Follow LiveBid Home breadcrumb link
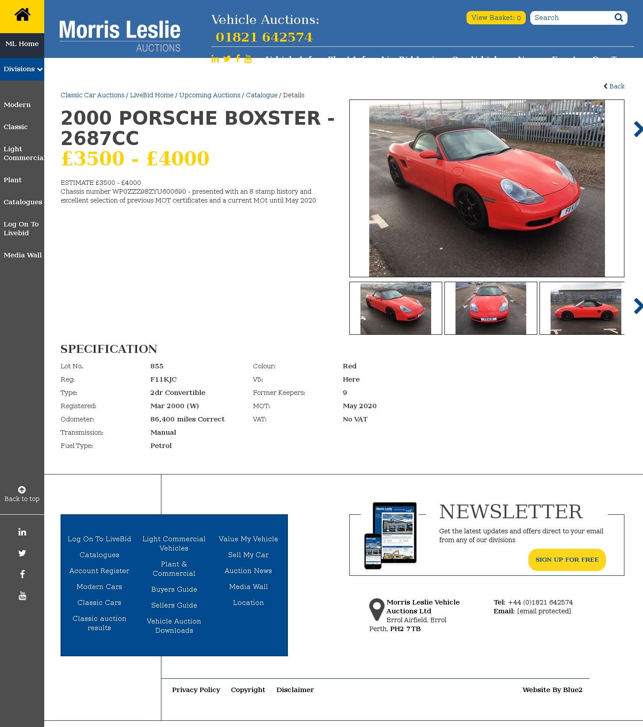 [x=152, y=95]
